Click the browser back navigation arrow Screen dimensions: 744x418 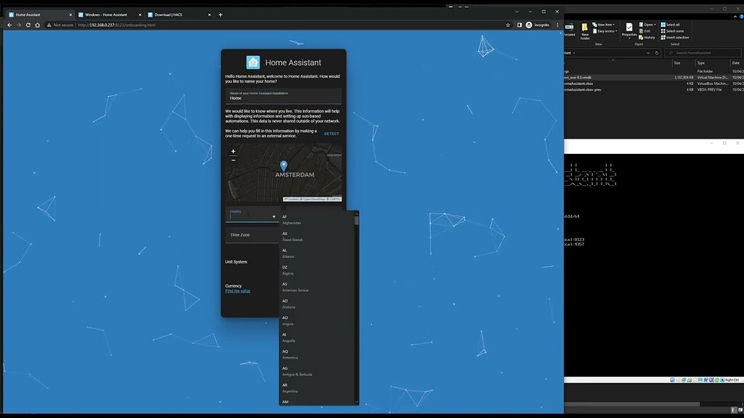[9, 24]
